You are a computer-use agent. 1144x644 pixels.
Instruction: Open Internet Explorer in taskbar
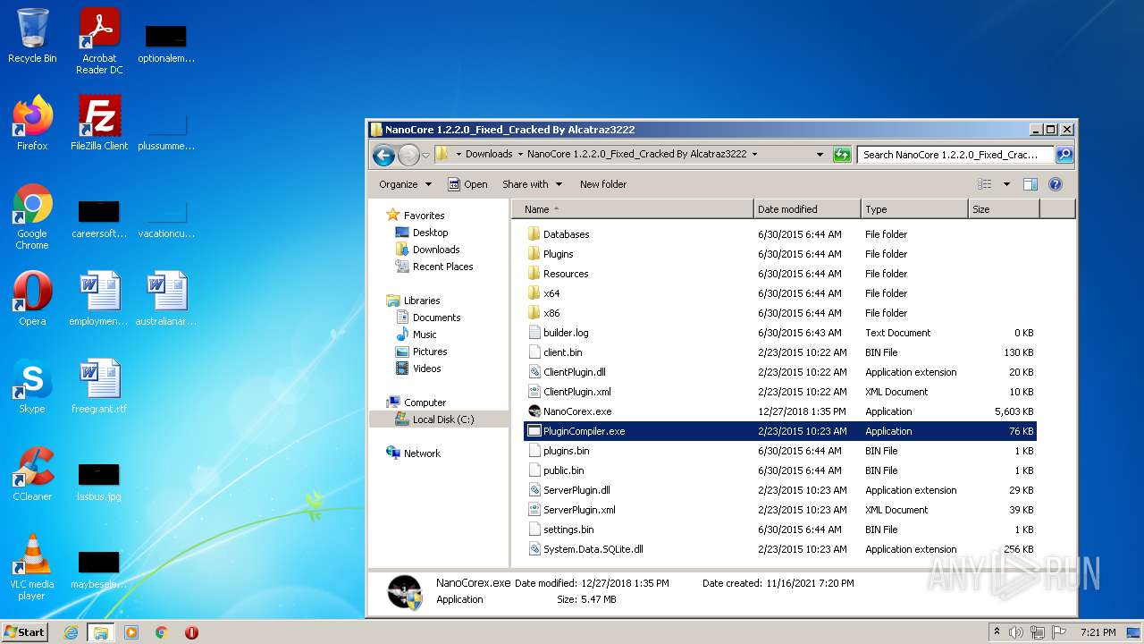pyautogui.click(x=71, y=632)
